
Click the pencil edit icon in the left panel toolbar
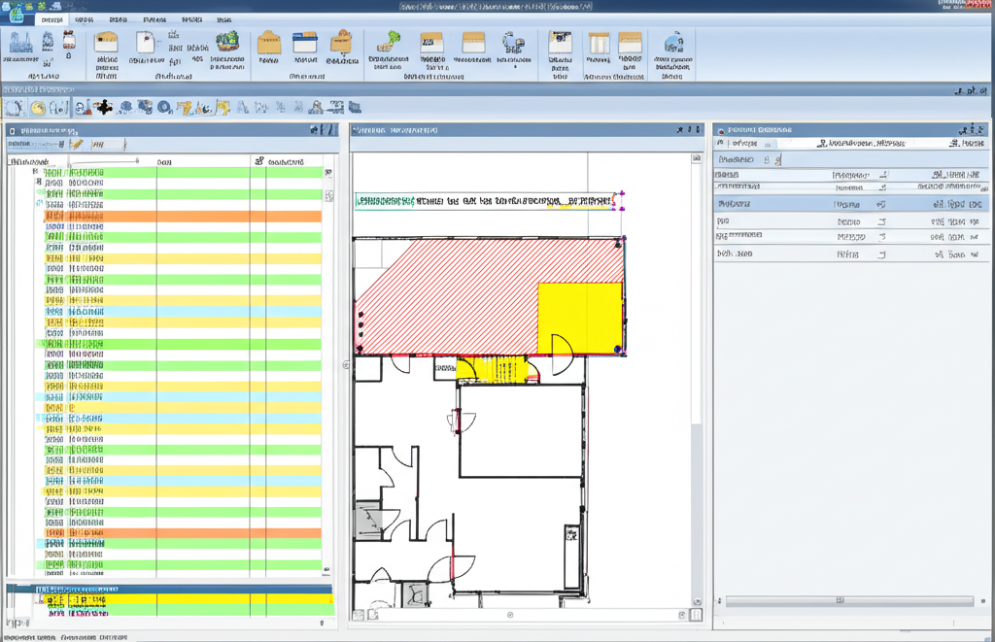pos(77,144)
